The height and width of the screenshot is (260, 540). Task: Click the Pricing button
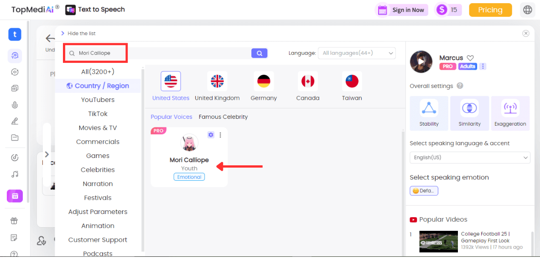click(490, 10)
